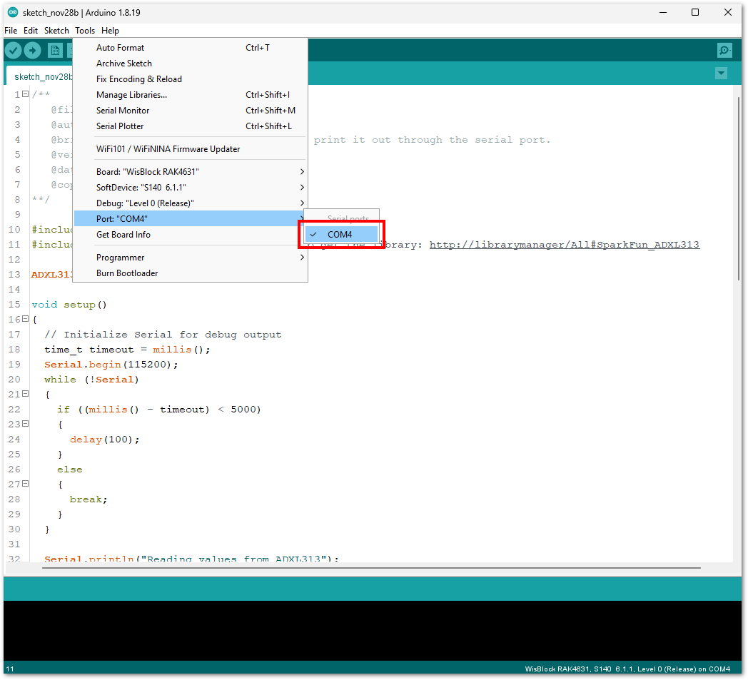Click the "while (!Serial)" code line
Image resolution: width=748 pixels, height=680 pixels.
click(91, 380)
